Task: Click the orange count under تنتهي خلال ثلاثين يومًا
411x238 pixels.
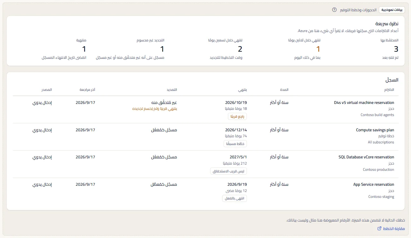Action: [318, 49]
